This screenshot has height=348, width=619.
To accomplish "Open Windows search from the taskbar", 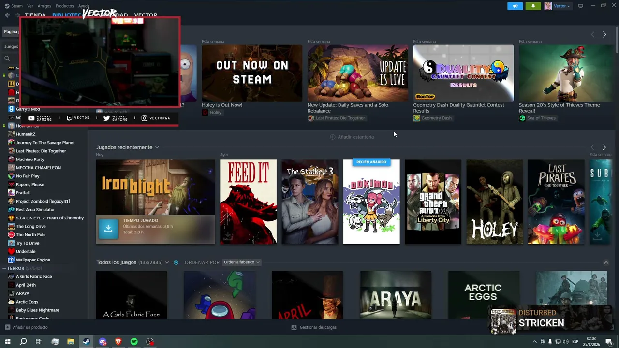I will pyautogui.click(x=23, y=342).
